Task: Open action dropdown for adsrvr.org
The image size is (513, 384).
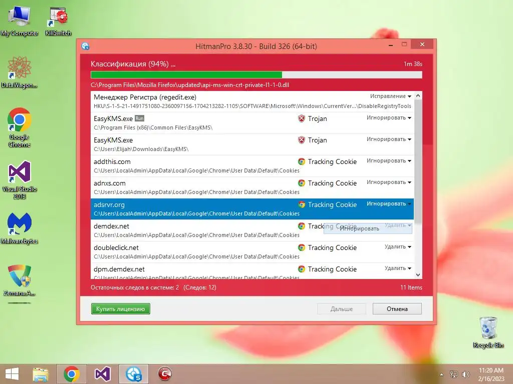Action: coord(389,204)
